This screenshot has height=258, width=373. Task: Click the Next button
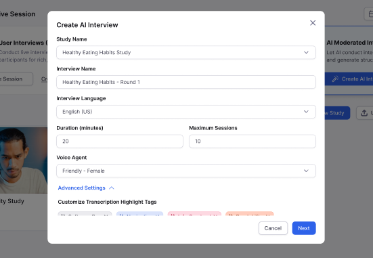(x=304, y=228)
